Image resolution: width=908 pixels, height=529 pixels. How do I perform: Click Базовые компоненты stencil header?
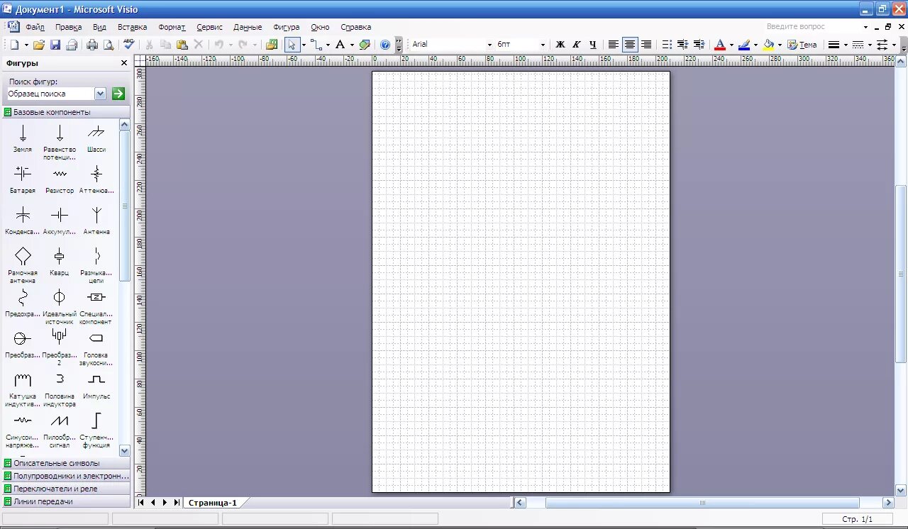(x=66, y=112)
